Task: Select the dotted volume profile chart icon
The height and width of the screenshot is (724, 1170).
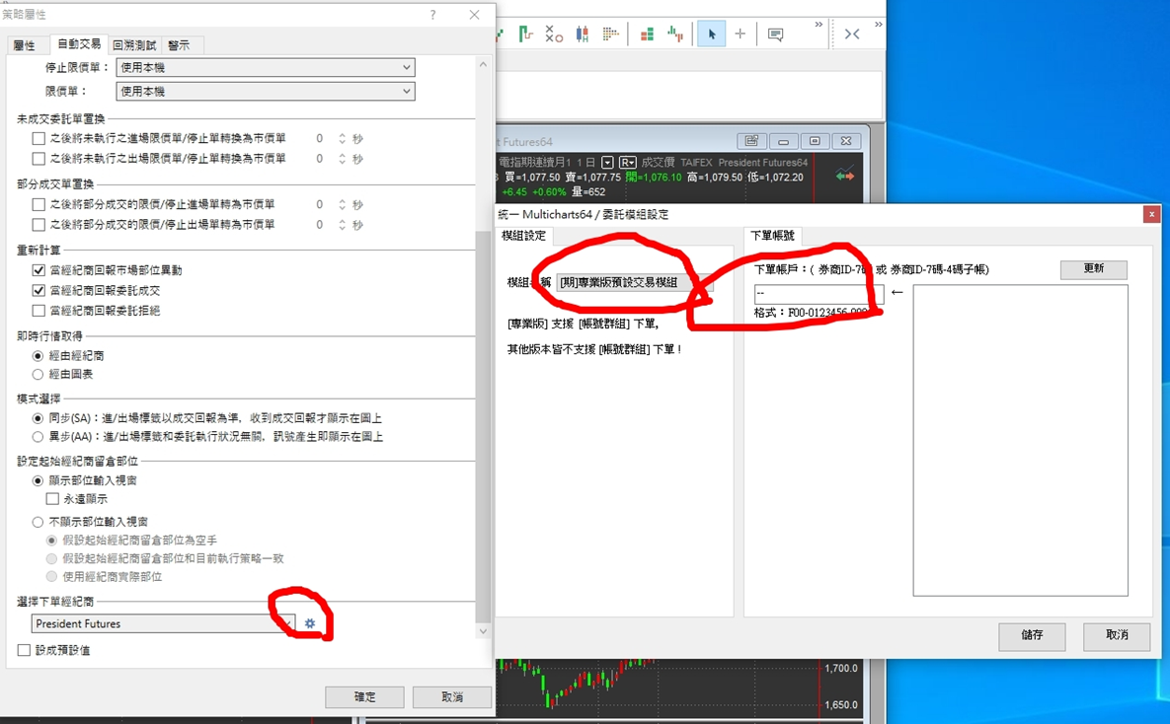Action: 610,34
